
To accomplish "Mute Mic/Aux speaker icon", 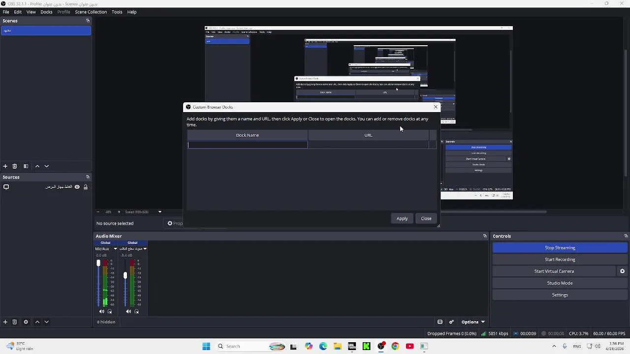I will 102,311.
